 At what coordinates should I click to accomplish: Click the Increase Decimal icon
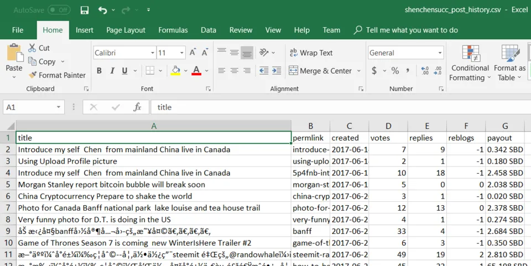point(425,70)
